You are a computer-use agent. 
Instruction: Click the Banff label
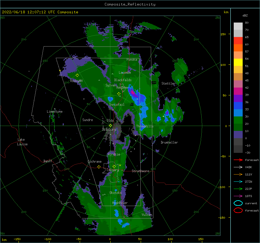coord(48,161)
